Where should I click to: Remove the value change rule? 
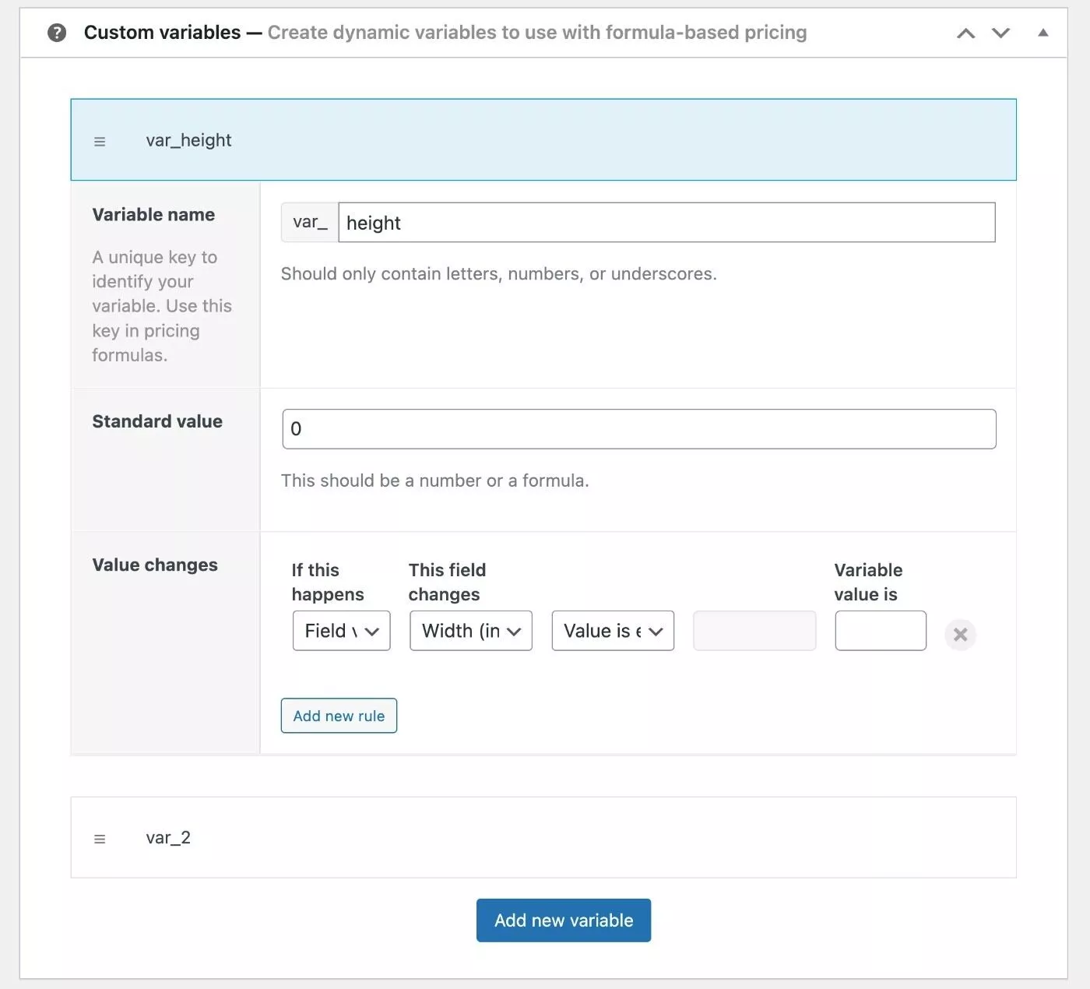(x=960, y=635)
